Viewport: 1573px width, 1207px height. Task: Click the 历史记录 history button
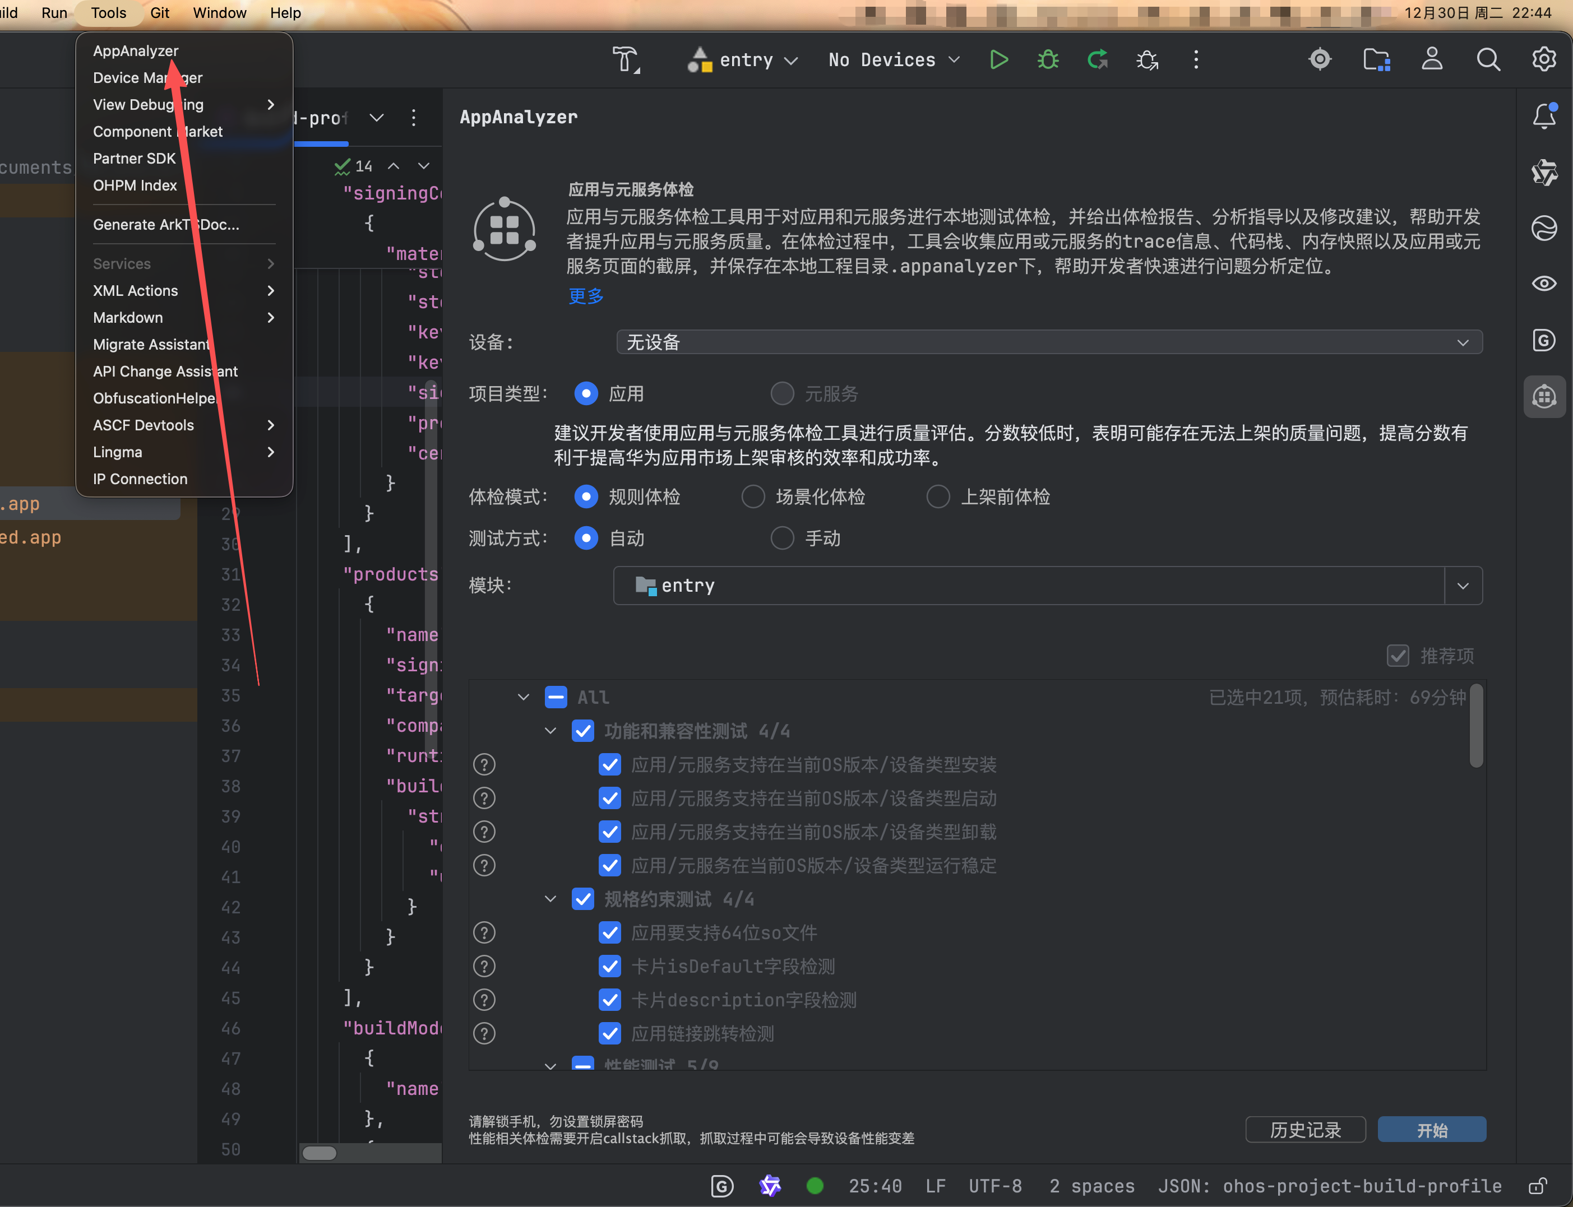coord(1305,1130)
